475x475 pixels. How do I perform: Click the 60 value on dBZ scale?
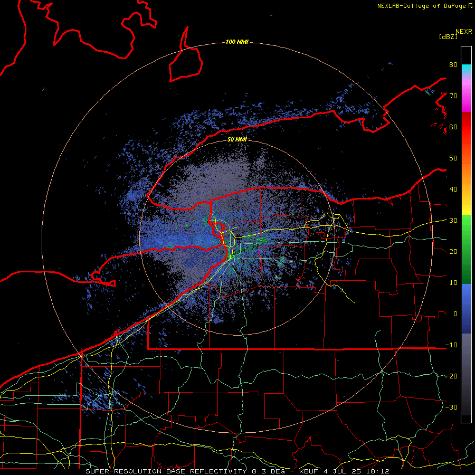tap(453, 127)
